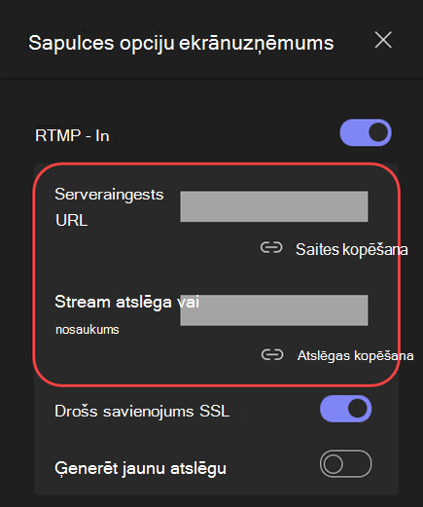Click the RTMP - In label
Screen dimensions: 423x507
[x=72, y=135]
